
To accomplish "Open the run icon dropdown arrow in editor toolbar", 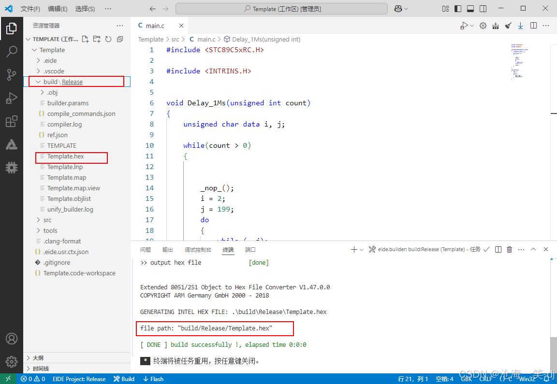I will [472, 26].
